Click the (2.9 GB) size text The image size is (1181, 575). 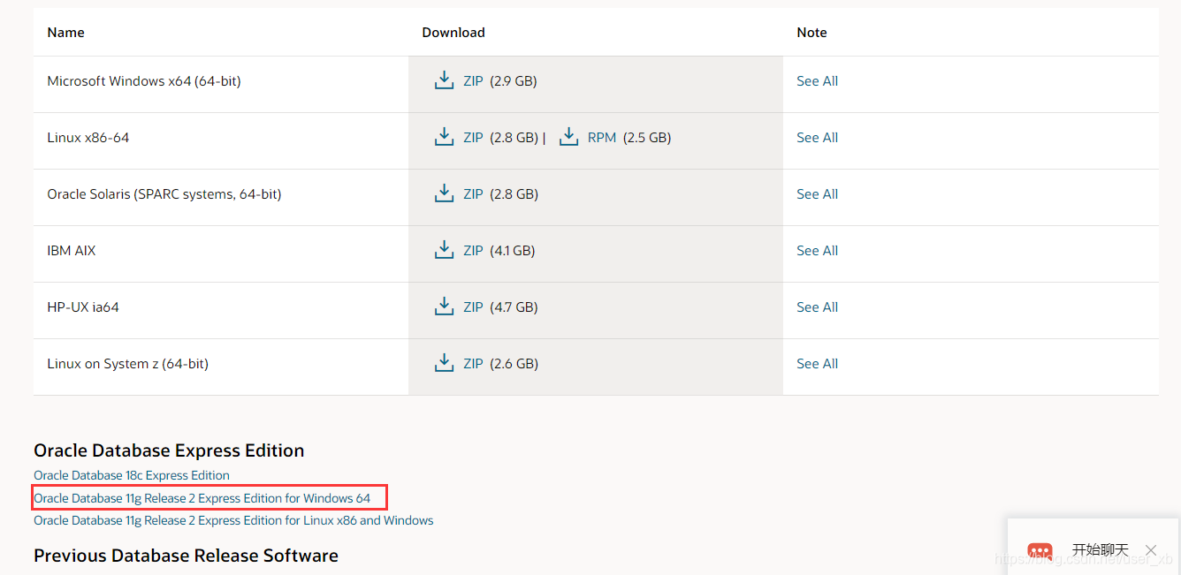click(513, 81)
